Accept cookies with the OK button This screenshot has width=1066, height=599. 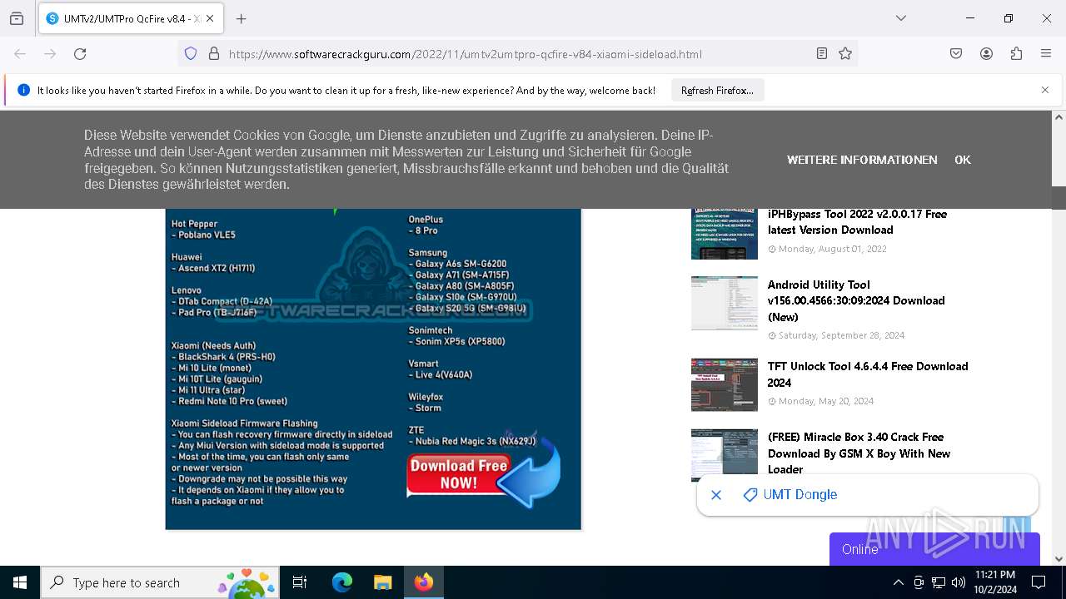pos(963,160)
